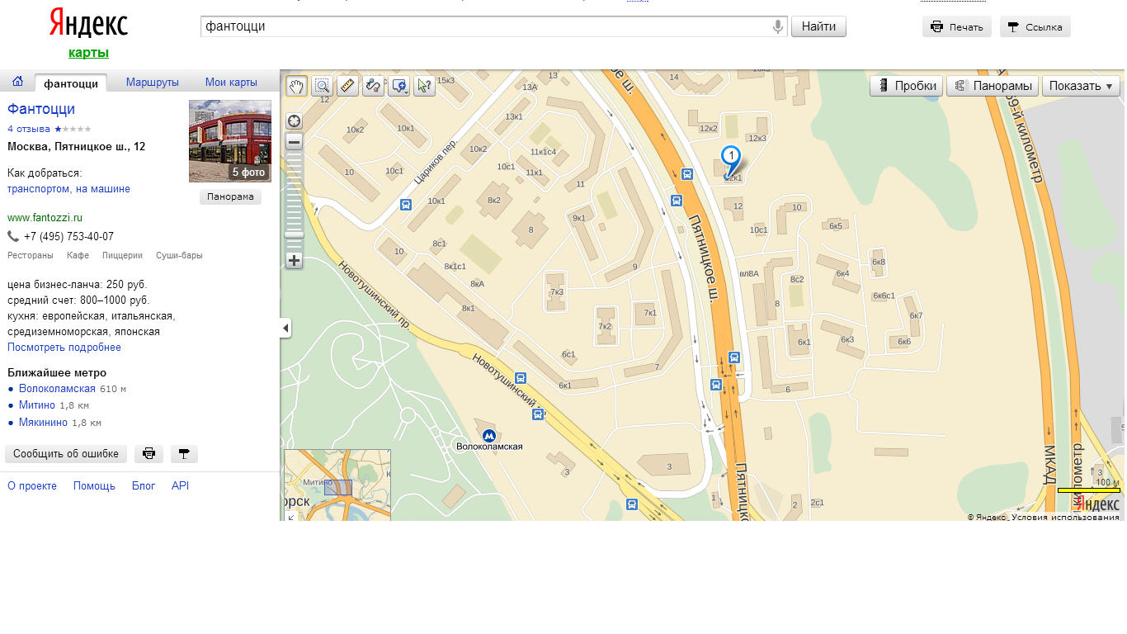1127x634 pixels.
Task: Click the Найти search button
Action: [x=818, y=26]
